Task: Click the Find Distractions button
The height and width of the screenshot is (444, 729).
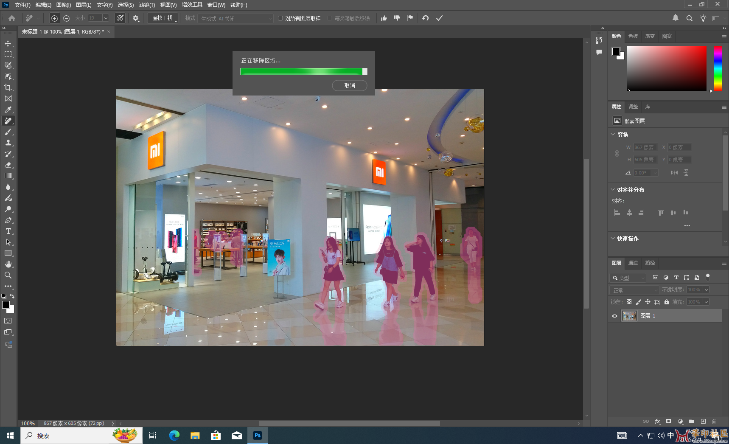Action: (163, 18)
